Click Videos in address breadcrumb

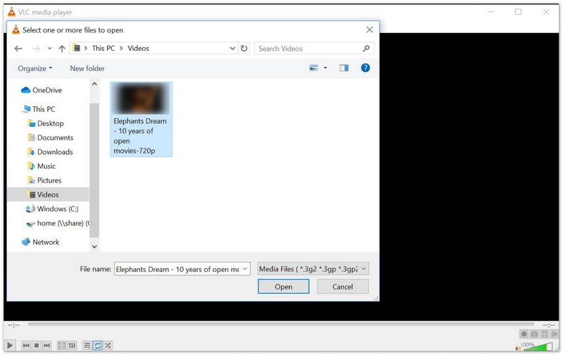[138, 48]
